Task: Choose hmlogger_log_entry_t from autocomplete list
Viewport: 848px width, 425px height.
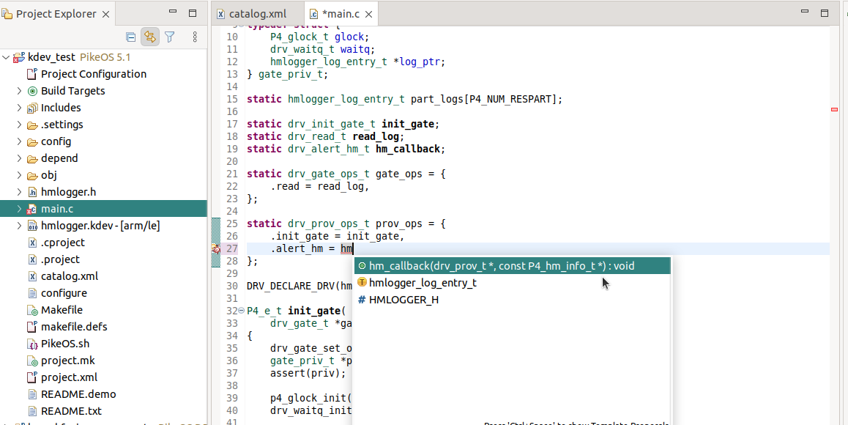Action: (x=423, y=283)
